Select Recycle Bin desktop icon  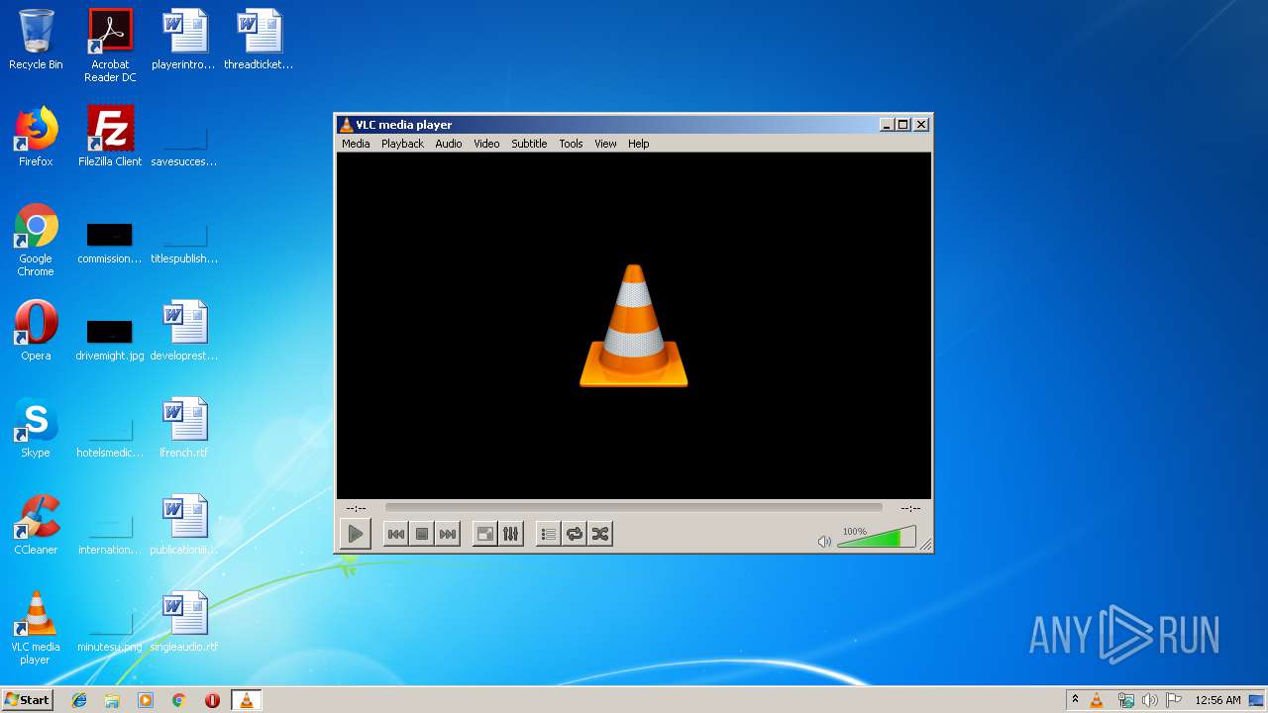pyautogui.click(x=36, y=41)
